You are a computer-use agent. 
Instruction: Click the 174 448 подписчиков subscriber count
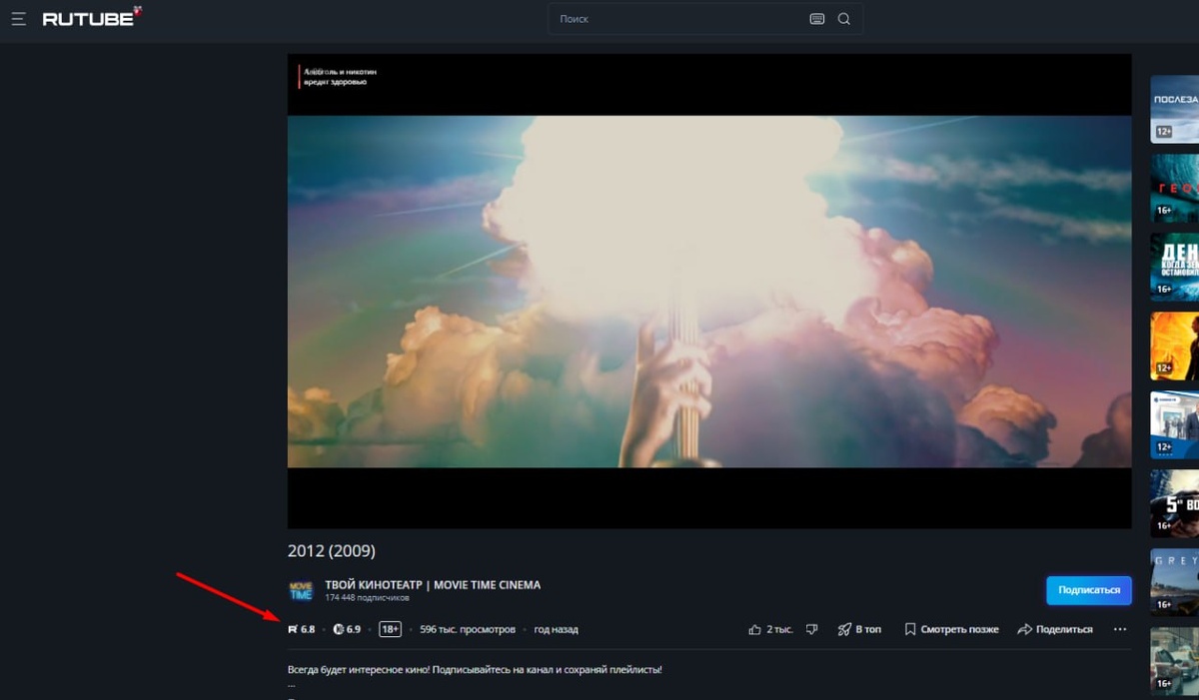(x=368, y=598)
